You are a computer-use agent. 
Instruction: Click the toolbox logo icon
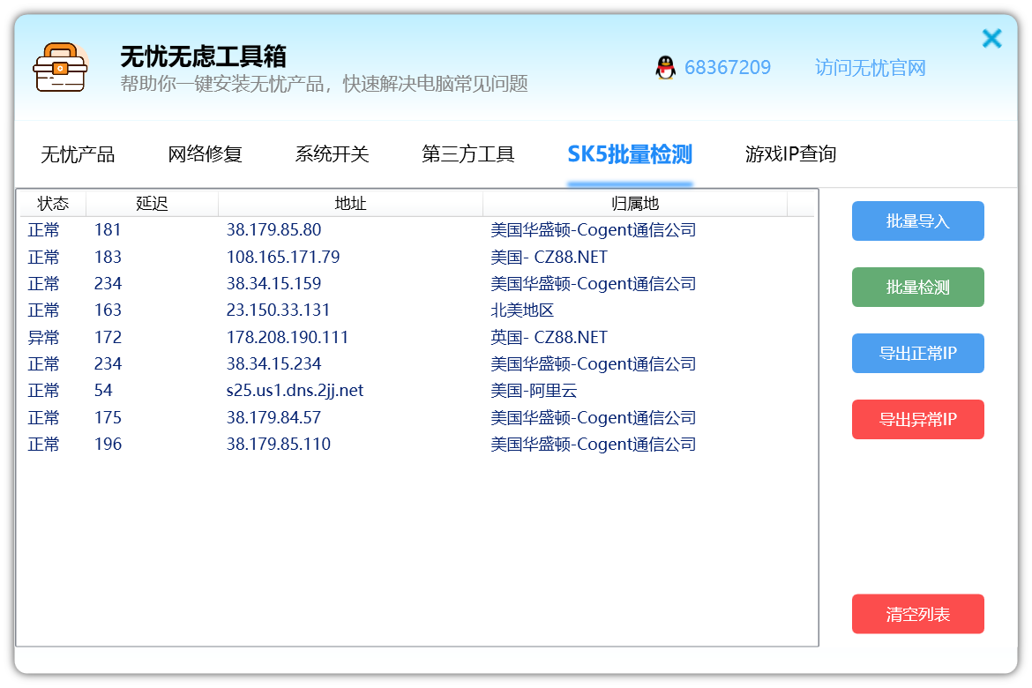pos(60,68)
